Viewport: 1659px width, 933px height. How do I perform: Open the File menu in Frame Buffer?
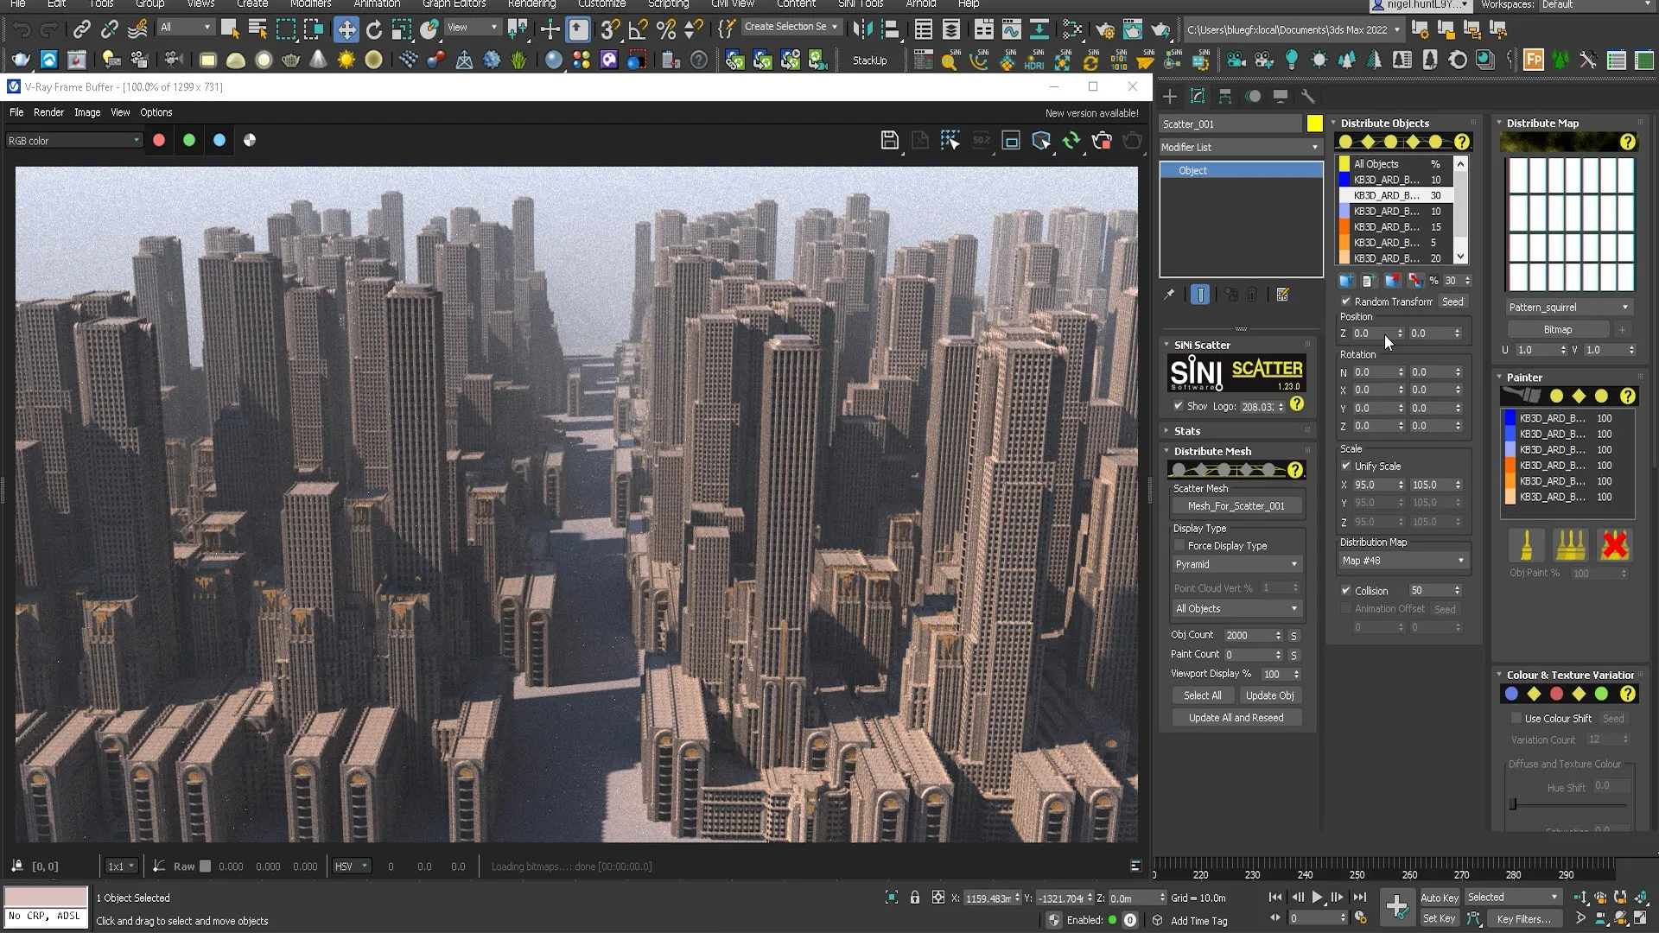pos(16,112)
